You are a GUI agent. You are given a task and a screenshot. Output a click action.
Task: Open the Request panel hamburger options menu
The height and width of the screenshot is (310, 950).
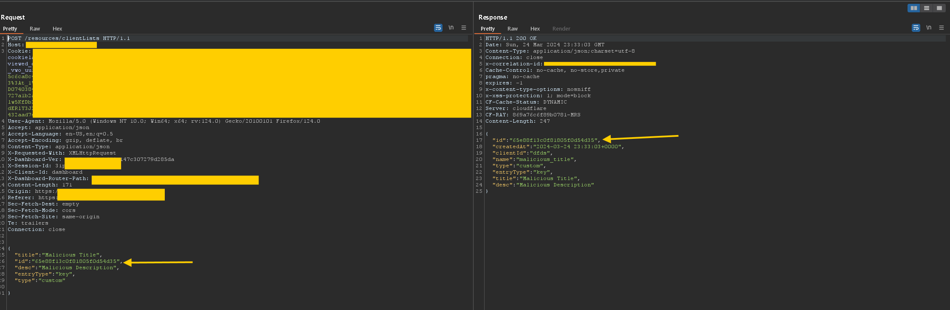464,28
